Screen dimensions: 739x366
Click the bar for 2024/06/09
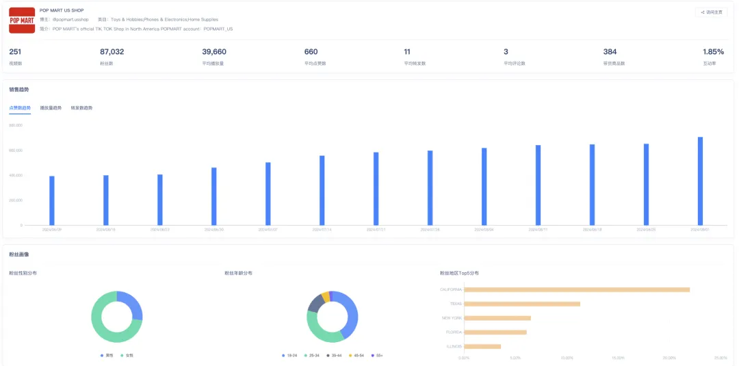click(52, 200)
